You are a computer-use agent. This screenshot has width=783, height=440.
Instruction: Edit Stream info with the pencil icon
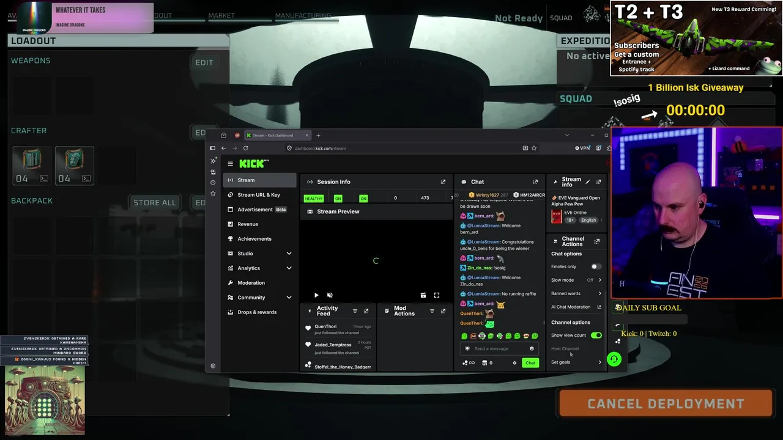tap(588, 182)
